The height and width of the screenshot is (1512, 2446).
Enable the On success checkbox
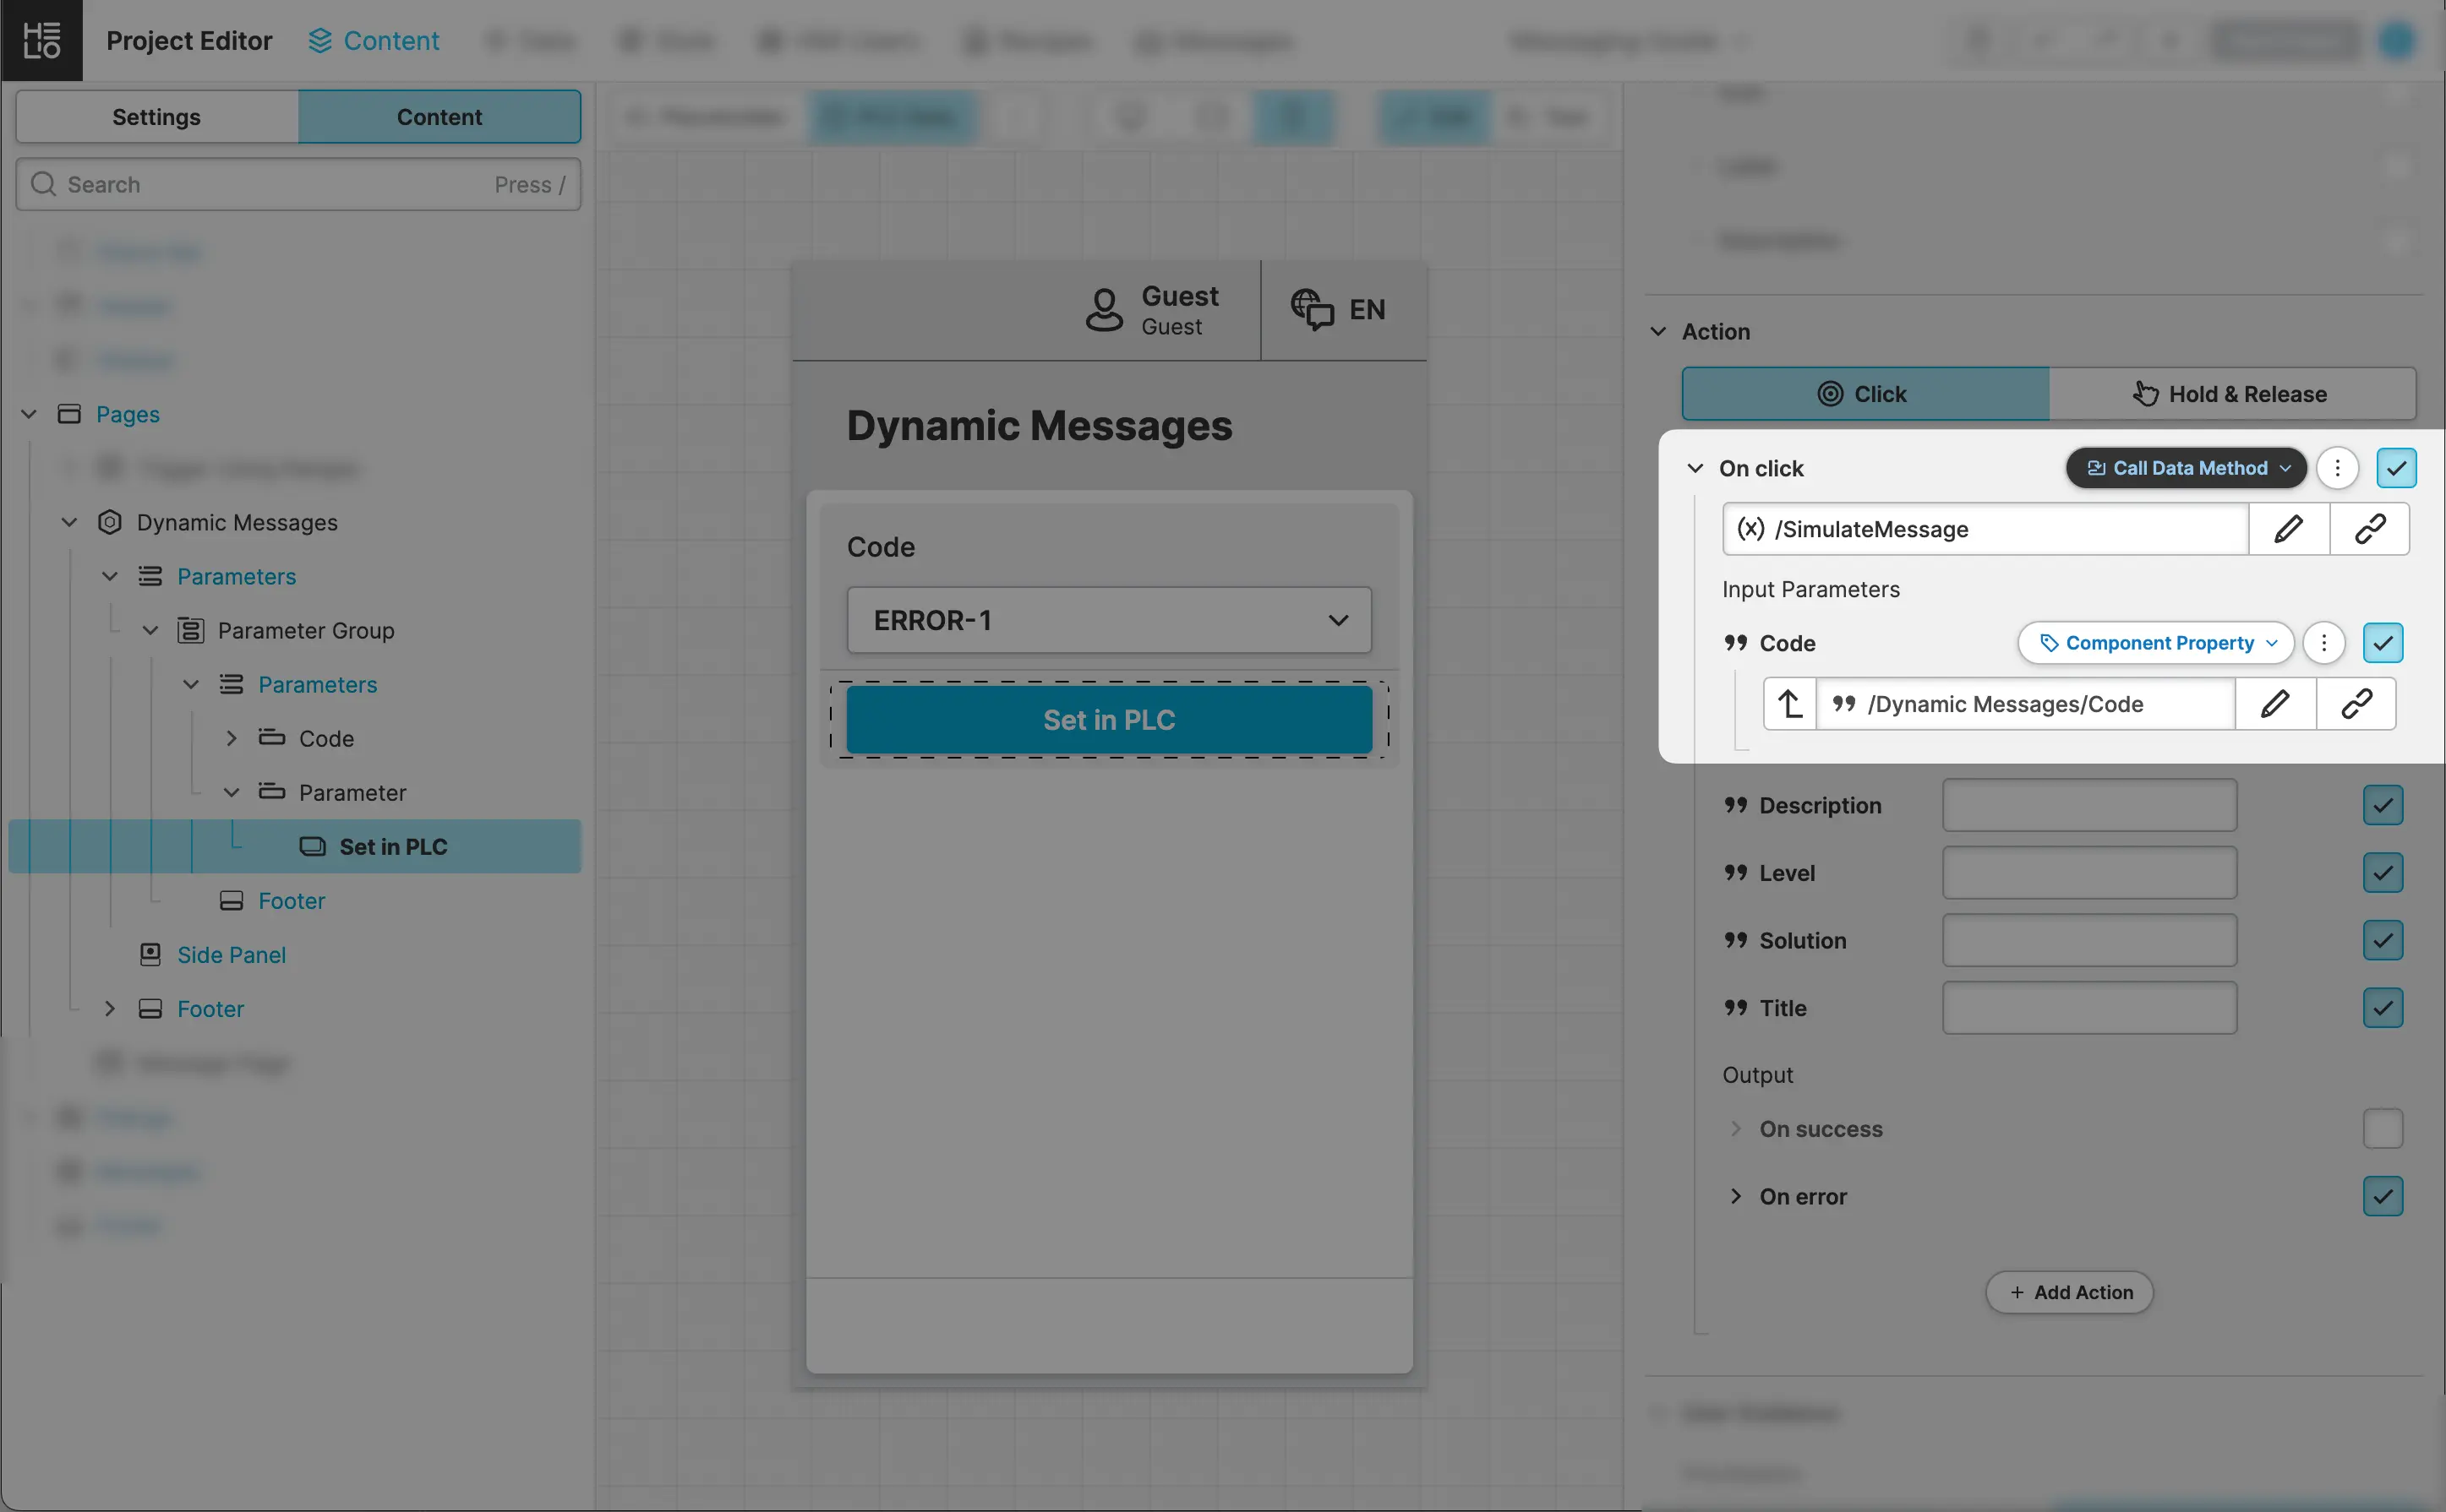point(2382,1129)
